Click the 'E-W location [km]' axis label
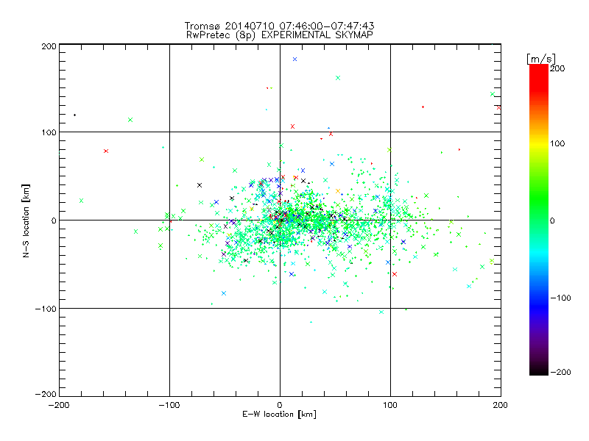Image resolution: width=589 pixels, height=441 pixels. pos(279,414)
